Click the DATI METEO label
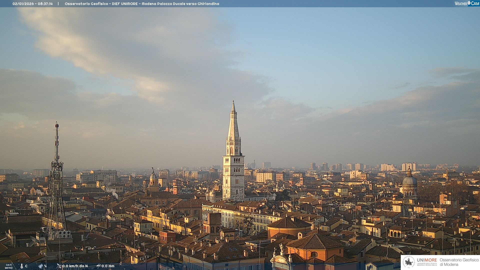 pos(8,266)
